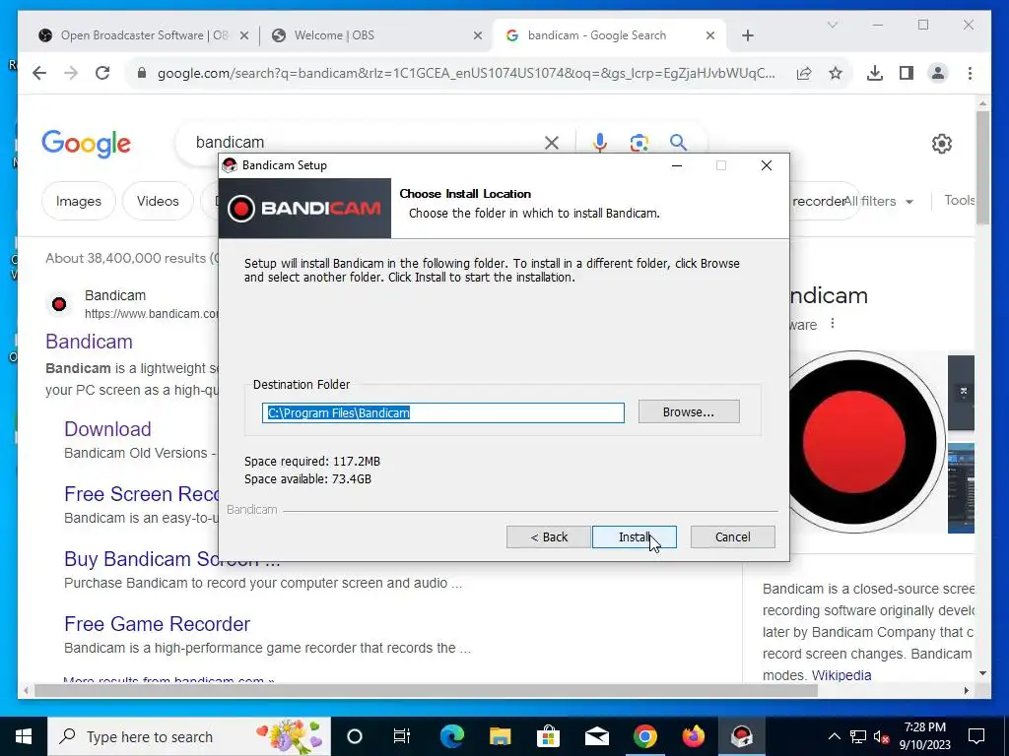Open the Free Game Recorder link
Image resolution: width=1009 pixels, height=756 pixels.
(157, 623)
